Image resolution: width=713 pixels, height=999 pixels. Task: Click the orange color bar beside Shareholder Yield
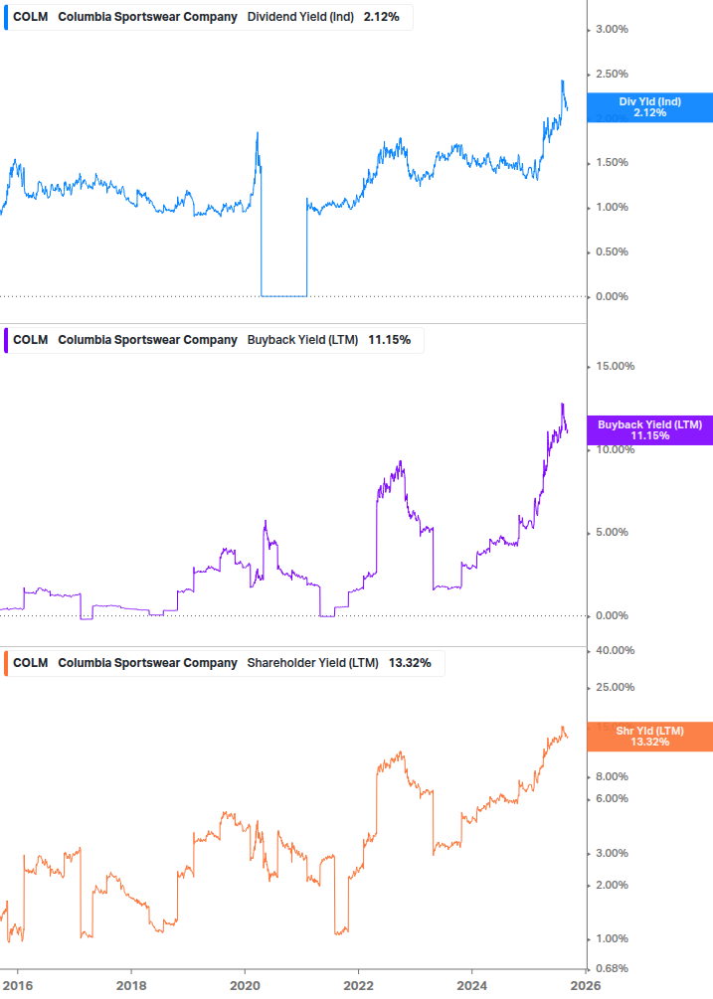point(6,663)
